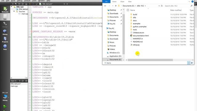This screenshot has height=111, width=197.
Task: Click Explorer up one level arrow
Action: tap(116, 6)
